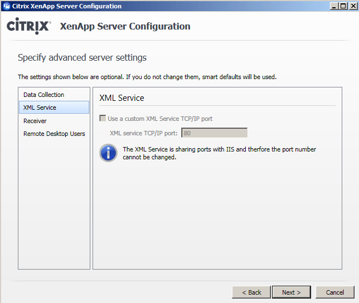Click the 'Specify advanced server settings' heading
This screenshot has height=303, width=359.
coord(82,58)
